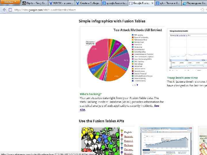Click the VUVOX tab favicon
Viewport: 207px width, 155px height.
pos(51,3)
